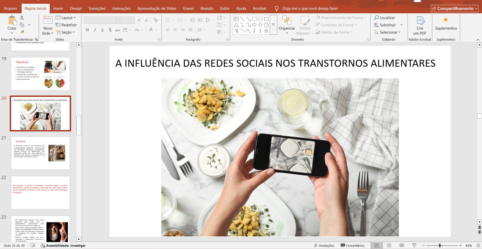Click the center alignment icon
Image resolution: width=482 pixels, height=249 pixels.
[x=175, y=30]
